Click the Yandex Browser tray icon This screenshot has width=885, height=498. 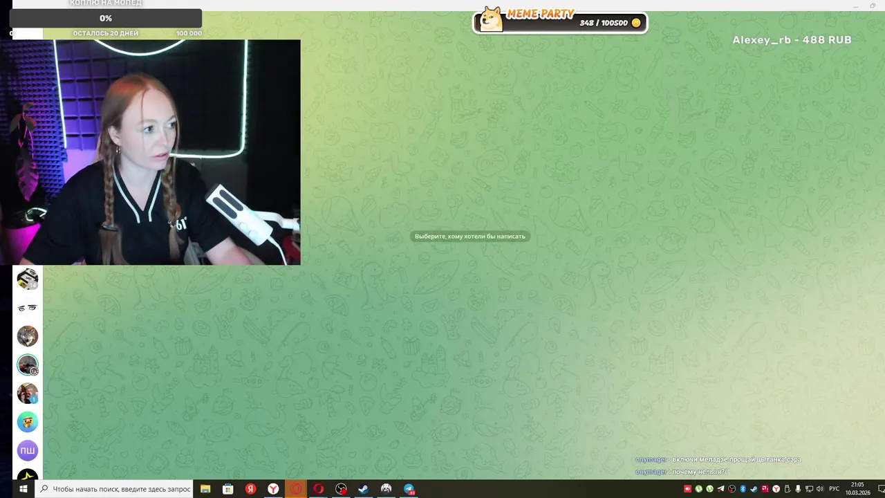click(x=776, y=489)
